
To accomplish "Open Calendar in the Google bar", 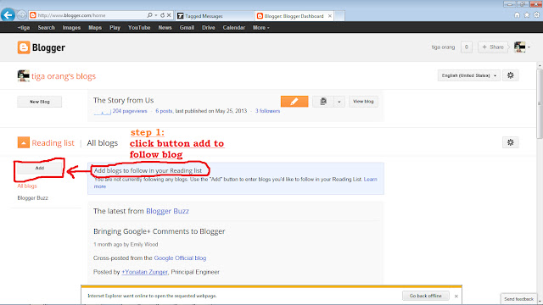I will coord(234,28).
